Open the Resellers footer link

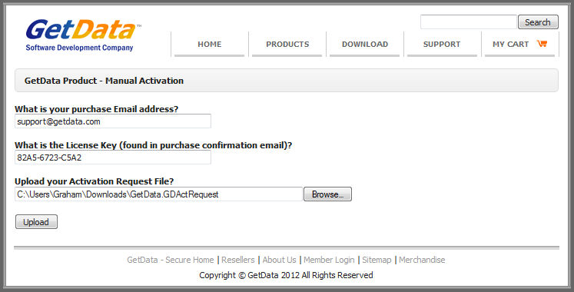238,260
